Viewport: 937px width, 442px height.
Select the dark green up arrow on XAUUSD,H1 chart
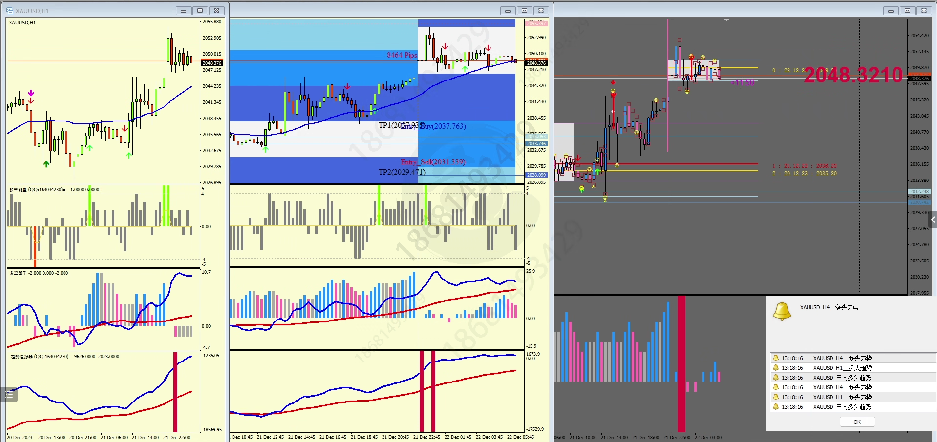[x=46, y=164]
